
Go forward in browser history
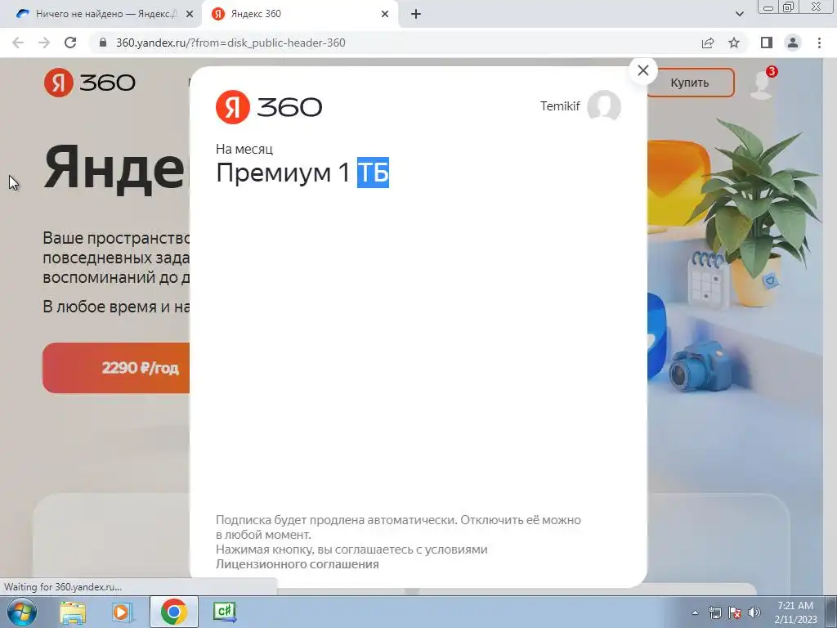(44, 43)
